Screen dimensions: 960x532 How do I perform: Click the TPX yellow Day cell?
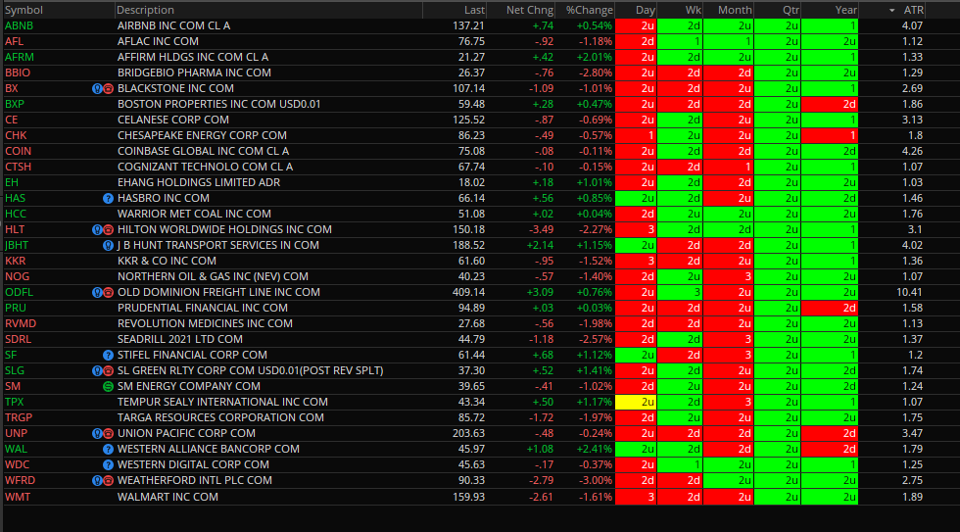tap(636, 403)
